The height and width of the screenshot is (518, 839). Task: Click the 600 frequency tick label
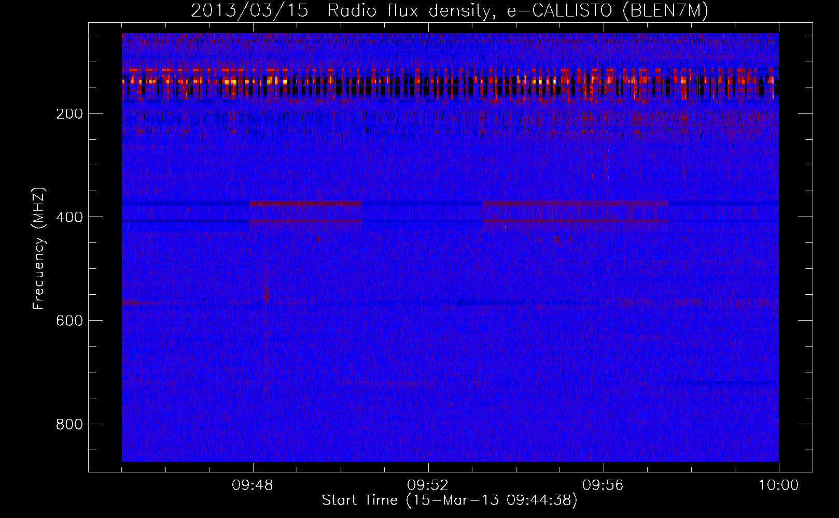(x=69, y=321)
